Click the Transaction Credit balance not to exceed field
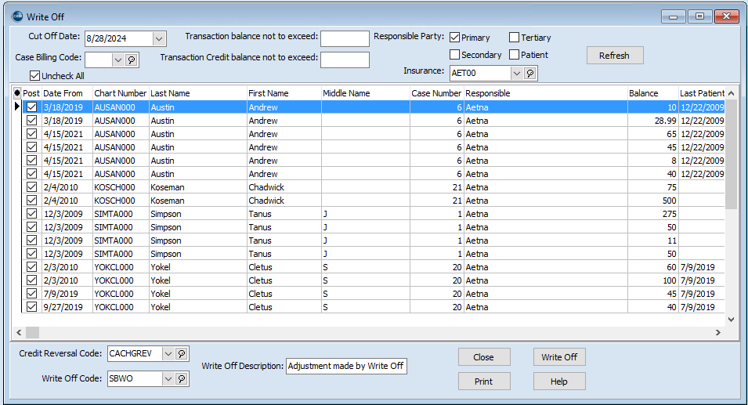Image resolution: width=748 pixels, height=405 pixels. pos(345,60)
